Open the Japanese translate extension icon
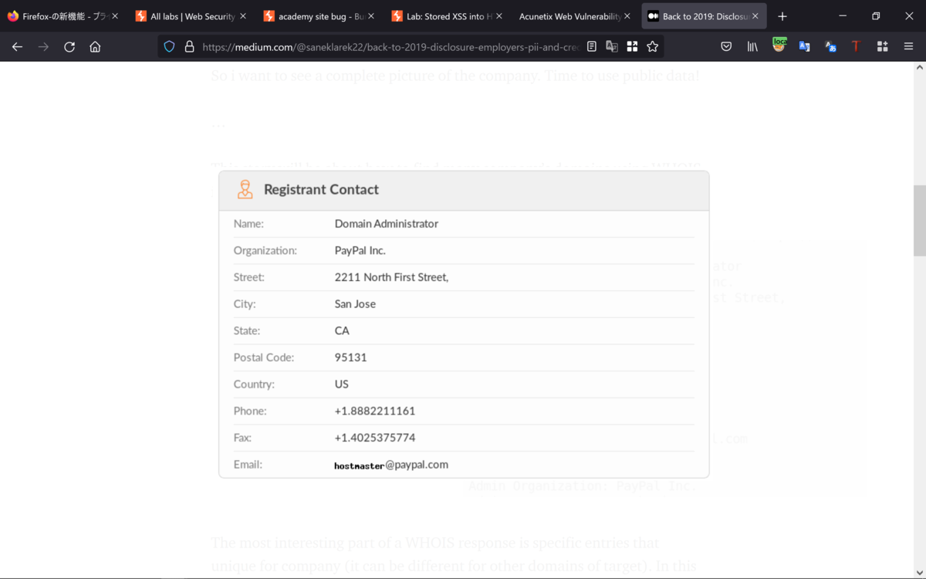926x579 pixels. (831, 47)
